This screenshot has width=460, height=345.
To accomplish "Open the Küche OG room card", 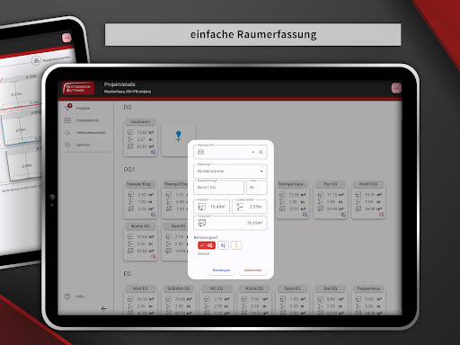I will [140, 242].
